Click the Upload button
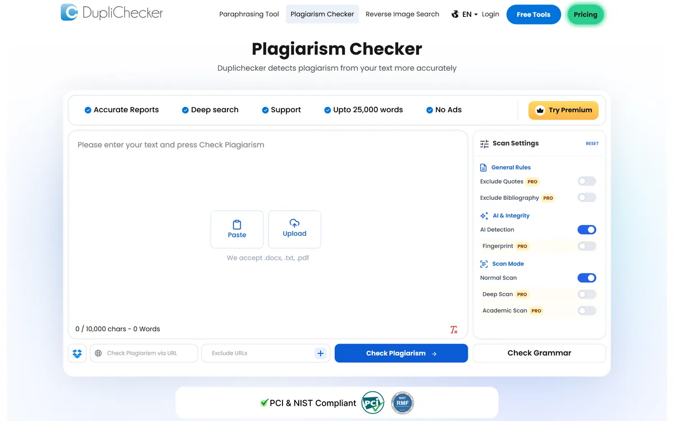Image resolution: width=674 pixels, height=421 pixels. click(294, 229)
